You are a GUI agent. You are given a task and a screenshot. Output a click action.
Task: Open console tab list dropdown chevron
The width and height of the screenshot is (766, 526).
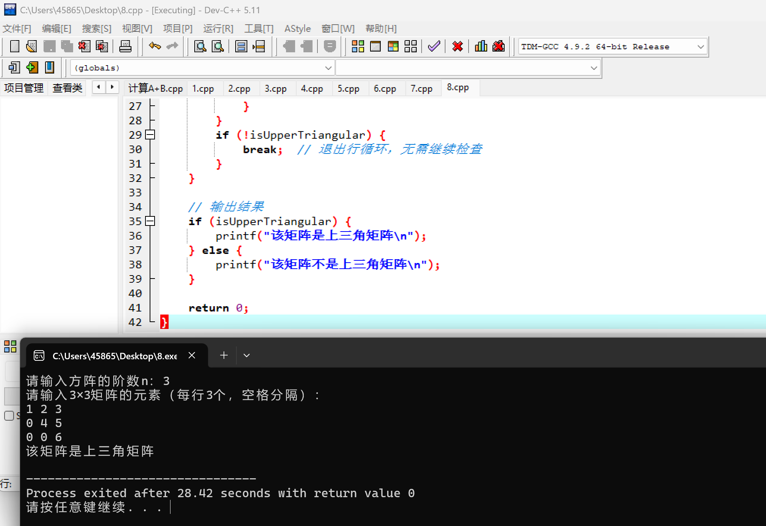click(247, 355)
